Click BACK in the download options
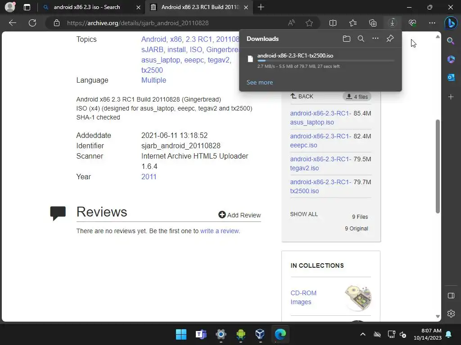 [x=302, y=96]
